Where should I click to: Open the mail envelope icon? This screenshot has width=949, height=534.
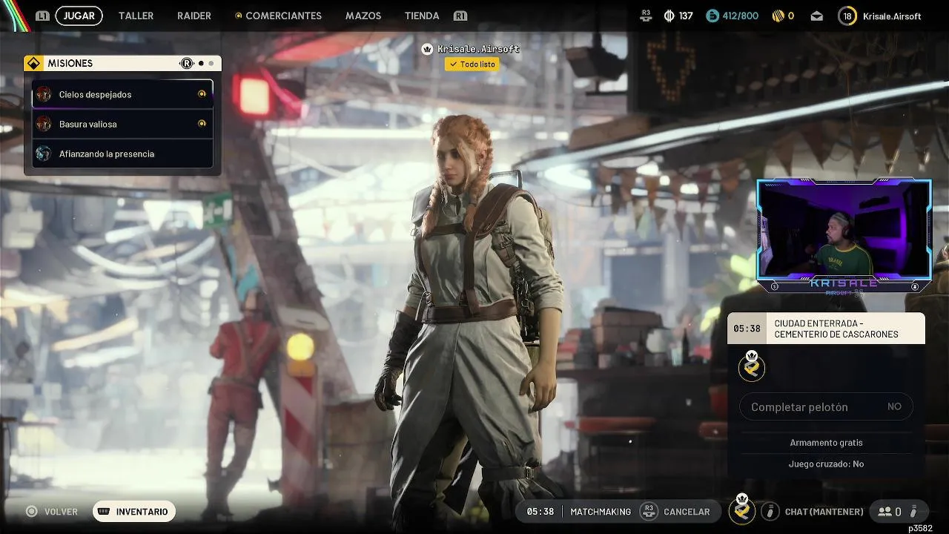(816, 16)
